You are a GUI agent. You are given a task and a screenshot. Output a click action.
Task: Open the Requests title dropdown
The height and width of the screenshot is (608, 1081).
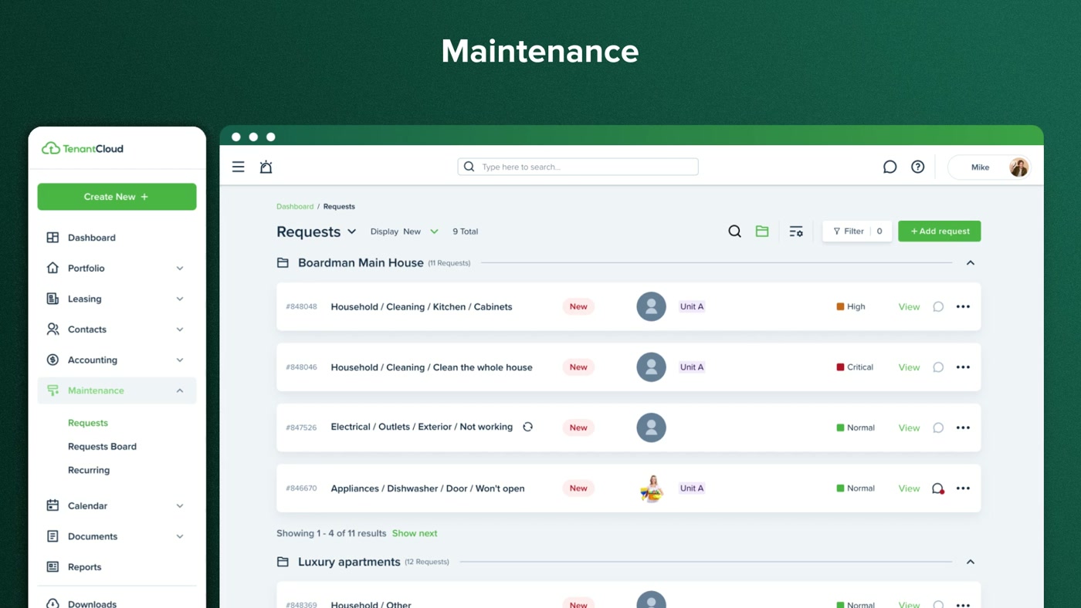pos(352,231)
